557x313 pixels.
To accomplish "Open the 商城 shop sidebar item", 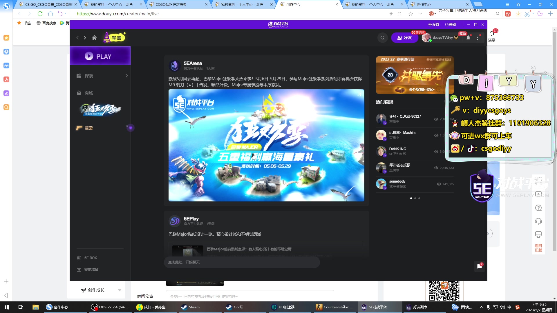I will pyautogui.click(x=89, y=93).
